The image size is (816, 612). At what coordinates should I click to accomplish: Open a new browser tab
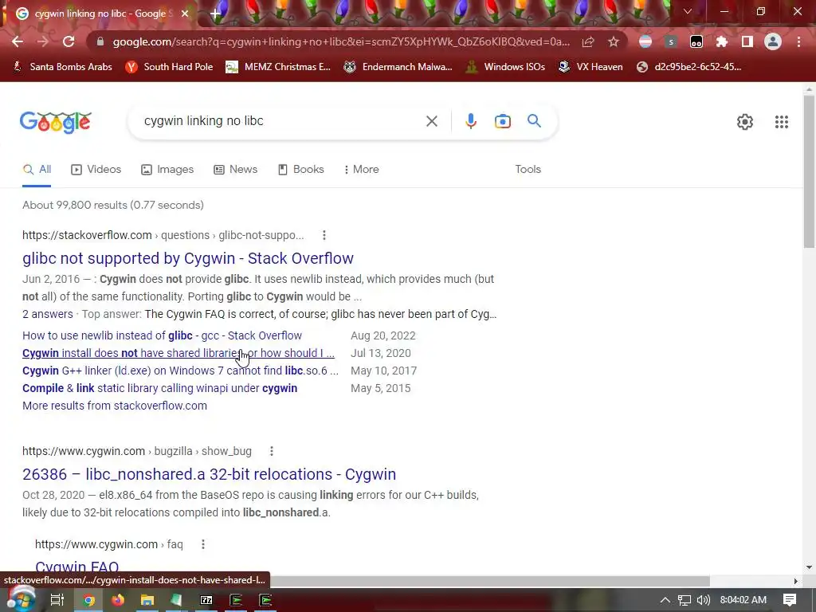[x=215, y=14]
